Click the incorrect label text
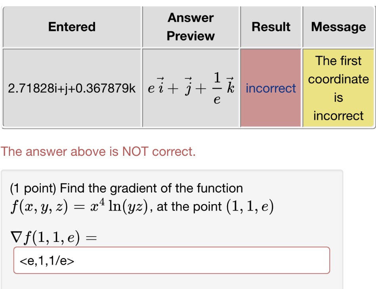This screenshot has width=376, height=289. (x=271, y=88)
